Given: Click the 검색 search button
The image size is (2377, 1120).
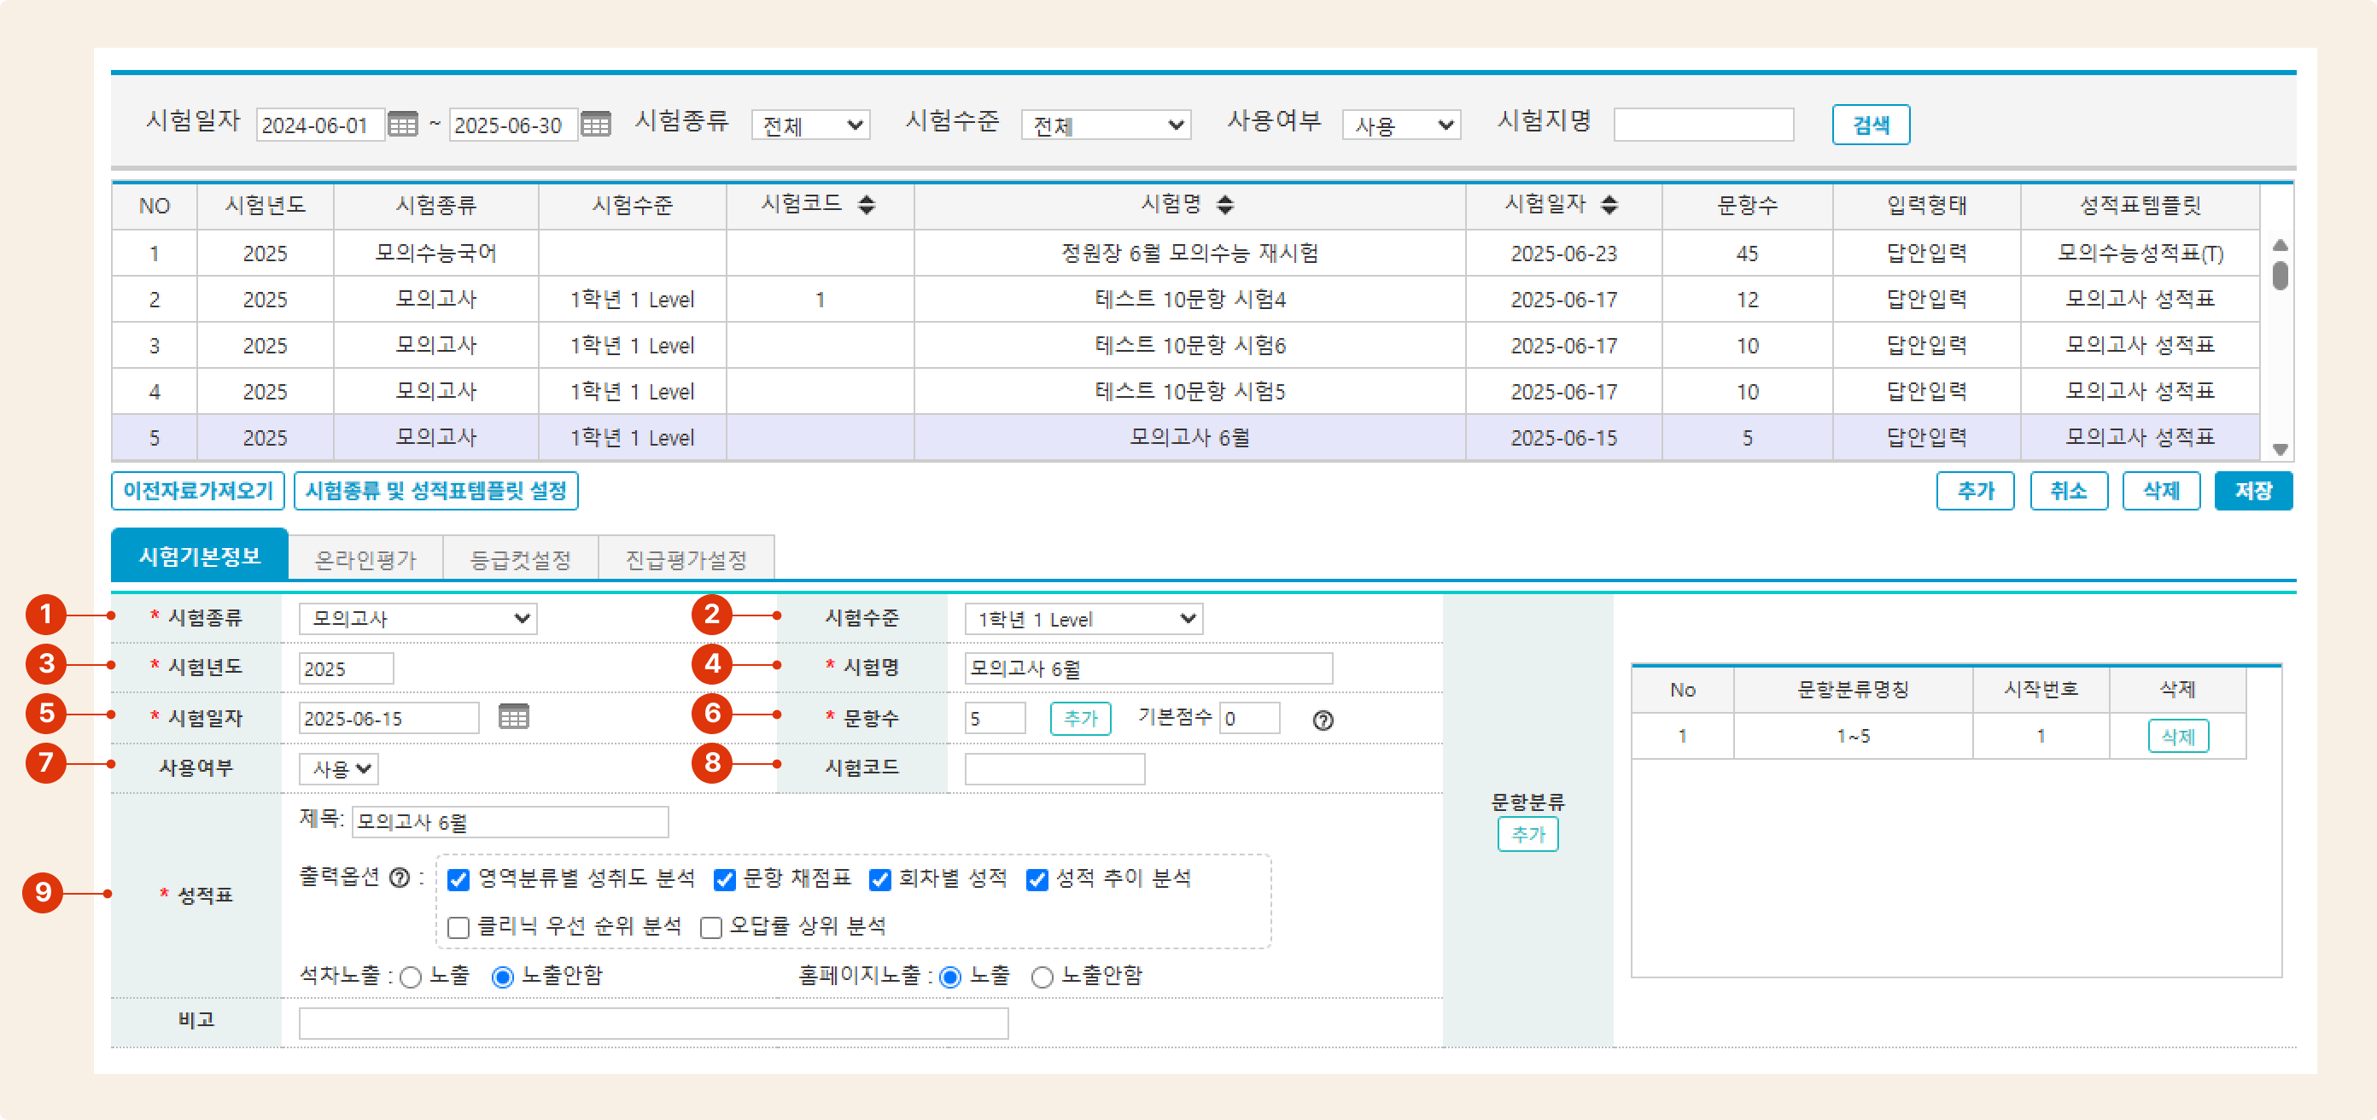Looking at the screenshot, I should tap(1870, 125).
